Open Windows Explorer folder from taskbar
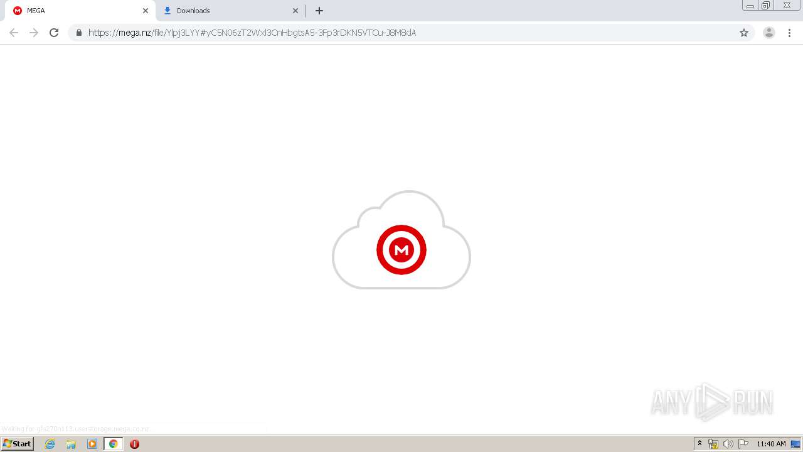The width and height of the screenshot is (803, 452). pos(71,444)
